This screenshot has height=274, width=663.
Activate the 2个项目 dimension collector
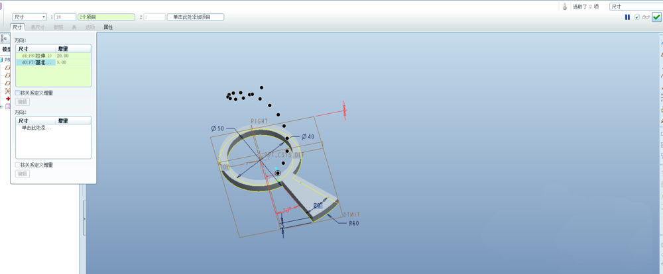(107, 17)
